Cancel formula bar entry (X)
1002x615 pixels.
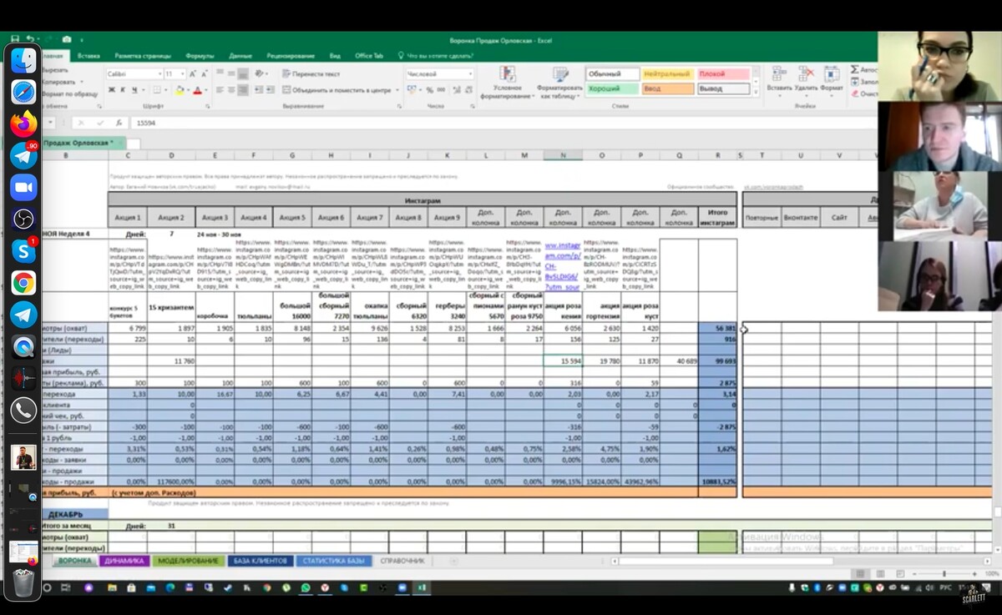80,123
